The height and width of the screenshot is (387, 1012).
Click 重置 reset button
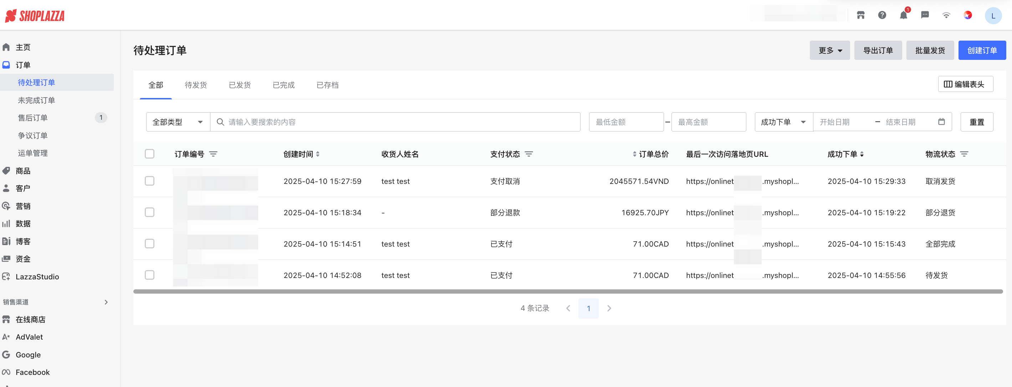(977, 122)
